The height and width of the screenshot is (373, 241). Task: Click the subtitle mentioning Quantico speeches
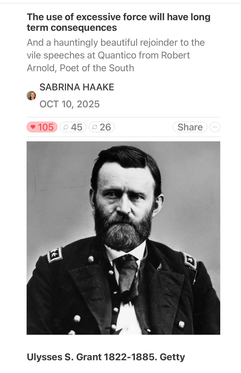[x=116, y=55]
